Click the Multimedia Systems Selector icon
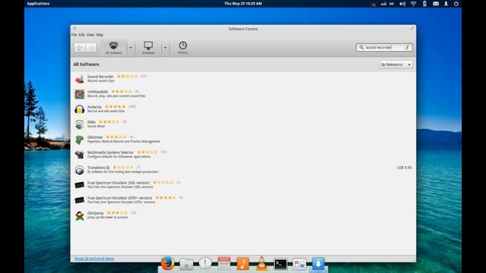This screenshot has width=486, height=273. pos(79,155)
